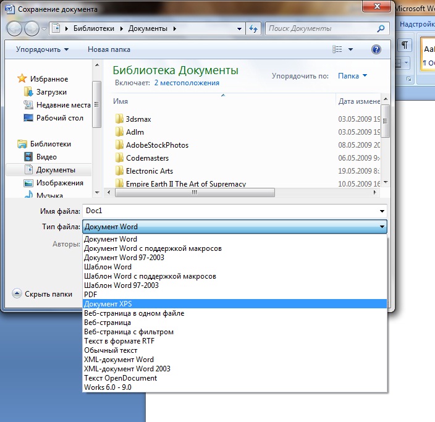The image size is (435, 422).
Task: Click the Word paragraph marks icon
Action: 405,44
